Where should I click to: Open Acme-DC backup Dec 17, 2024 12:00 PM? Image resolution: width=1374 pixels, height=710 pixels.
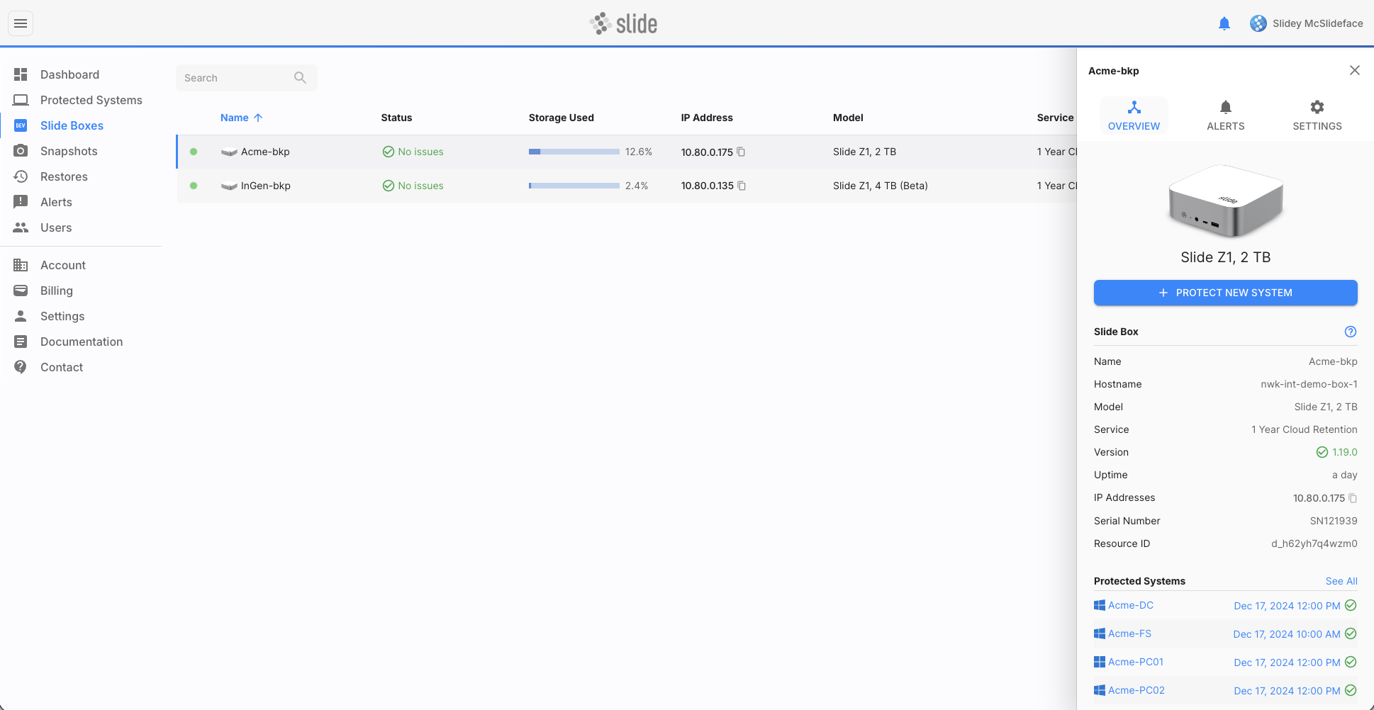[x=1287, y=606]
